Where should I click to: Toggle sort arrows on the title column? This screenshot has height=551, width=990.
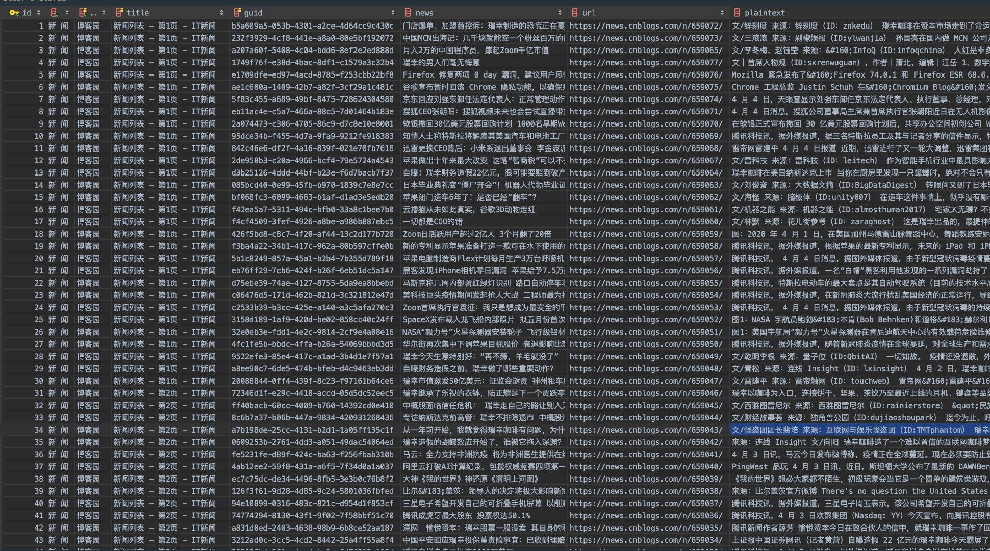tap(221, 13)
